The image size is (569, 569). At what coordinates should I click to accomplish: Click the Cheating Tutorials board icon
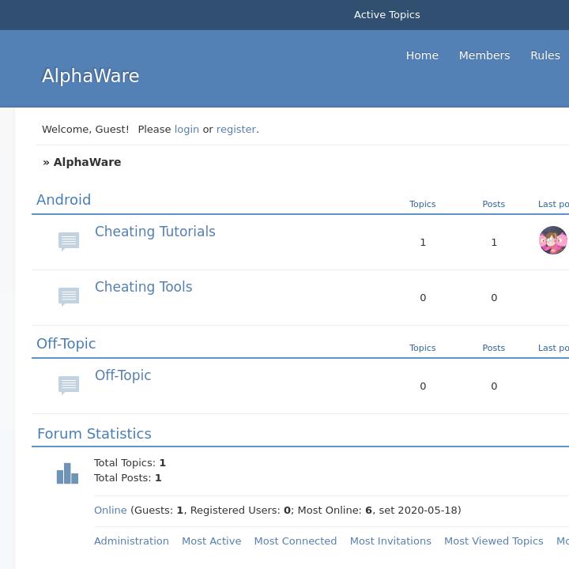[x=69, y=241]
